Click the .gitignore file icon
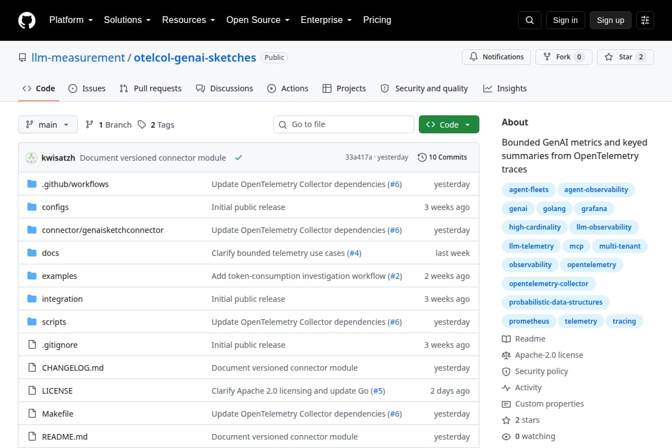 (x=32, y=345)
